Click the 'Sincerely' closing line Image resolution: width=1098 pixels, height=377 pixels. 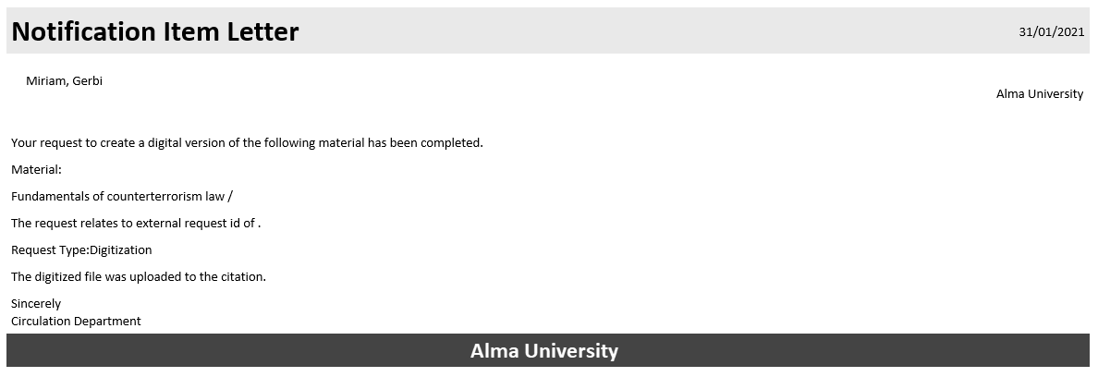point(36,304)
